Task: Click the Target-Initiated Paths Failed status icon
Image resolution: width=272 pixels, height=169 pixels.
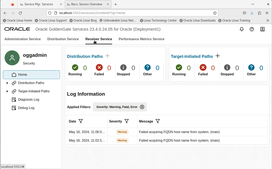Action: 203,67
